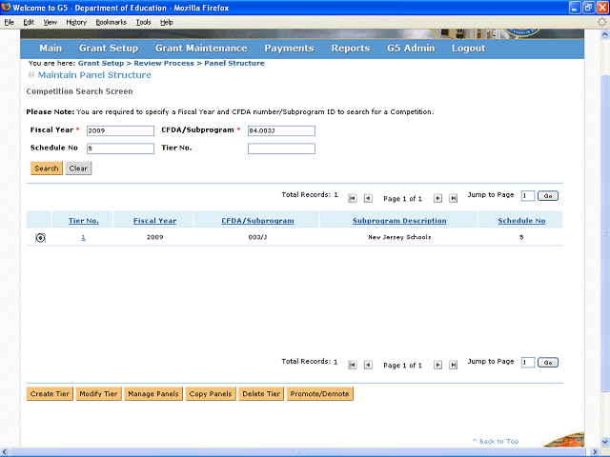The width and height of the screenshot is (610, 457).
Task: Click the Firefox throbber activity icon
Action: pos(601,22)
